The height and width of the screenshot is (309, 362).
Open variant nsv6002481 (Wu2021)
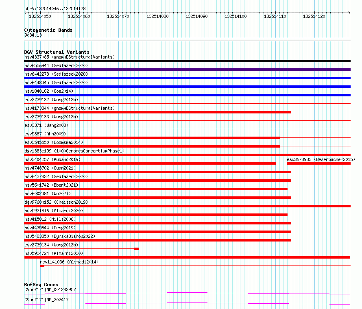[x=48, y=194]
